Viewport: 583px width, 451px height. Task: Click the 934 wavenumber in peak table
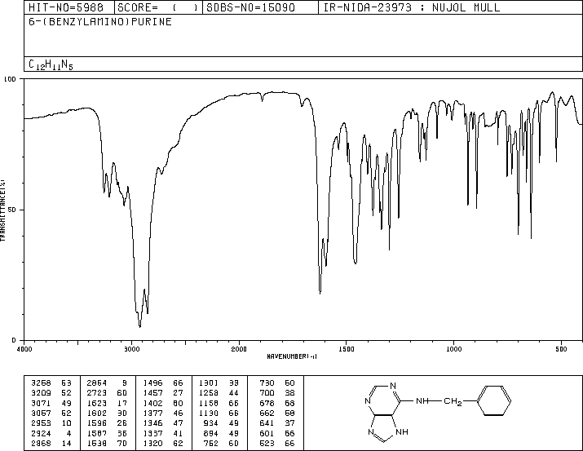(211, 423)
